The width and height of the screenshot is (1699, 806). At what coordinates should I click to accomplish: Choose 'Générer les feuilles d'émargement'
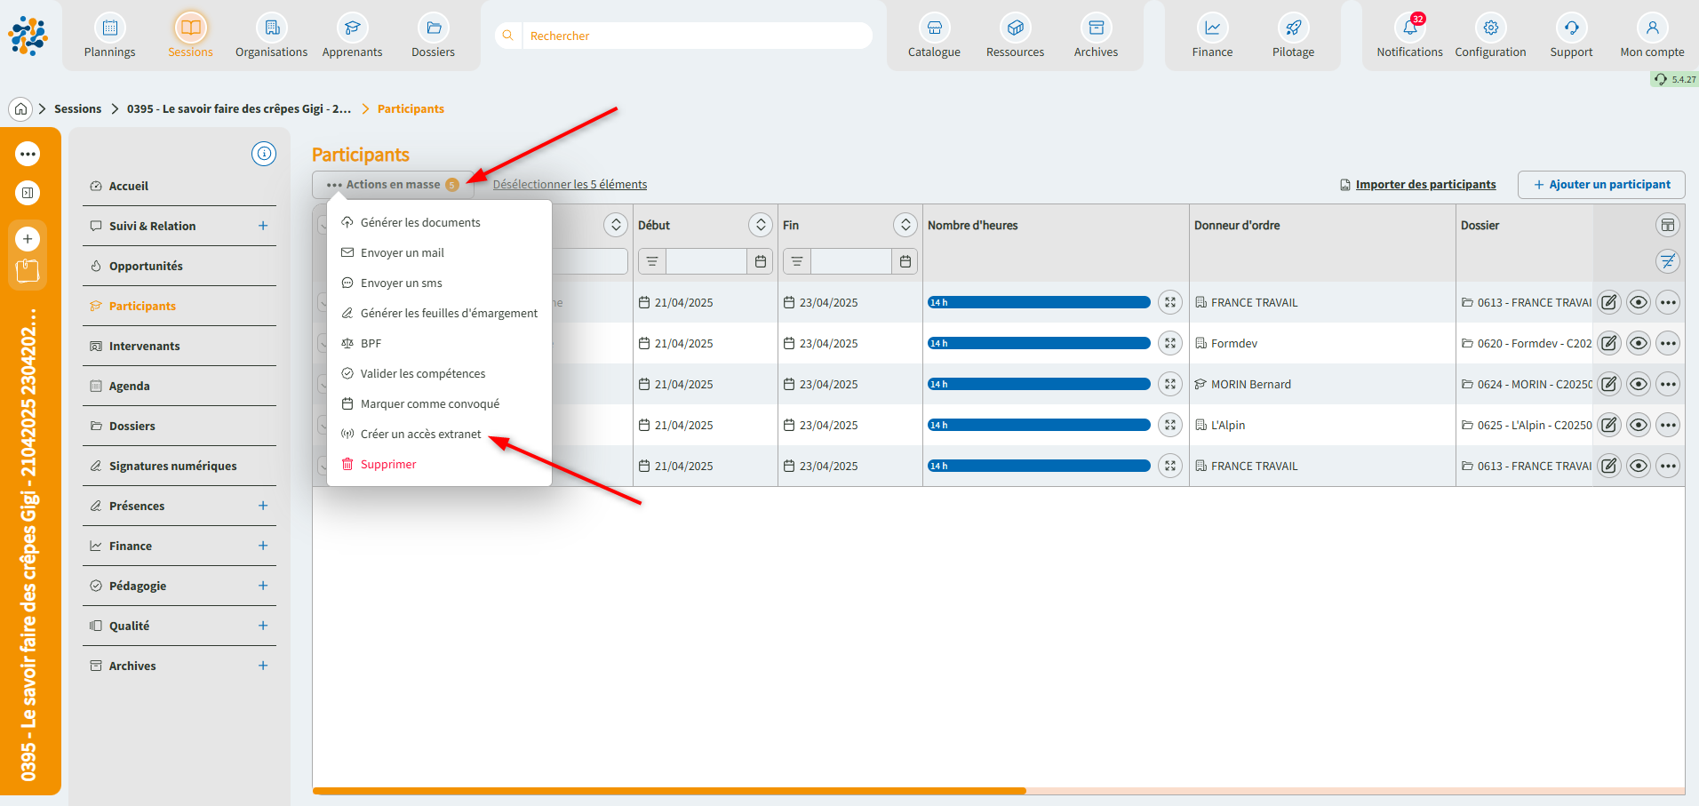[x=449, y=314]
